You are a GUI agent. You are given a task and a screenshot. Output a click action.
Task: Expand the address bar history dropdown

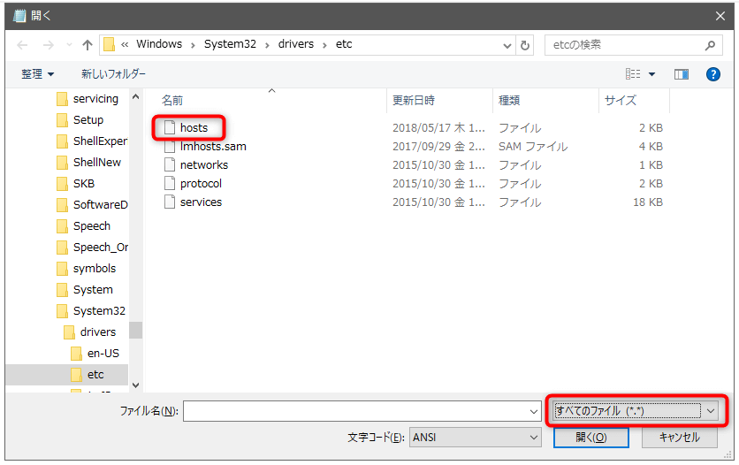click(x=507, y=44)
